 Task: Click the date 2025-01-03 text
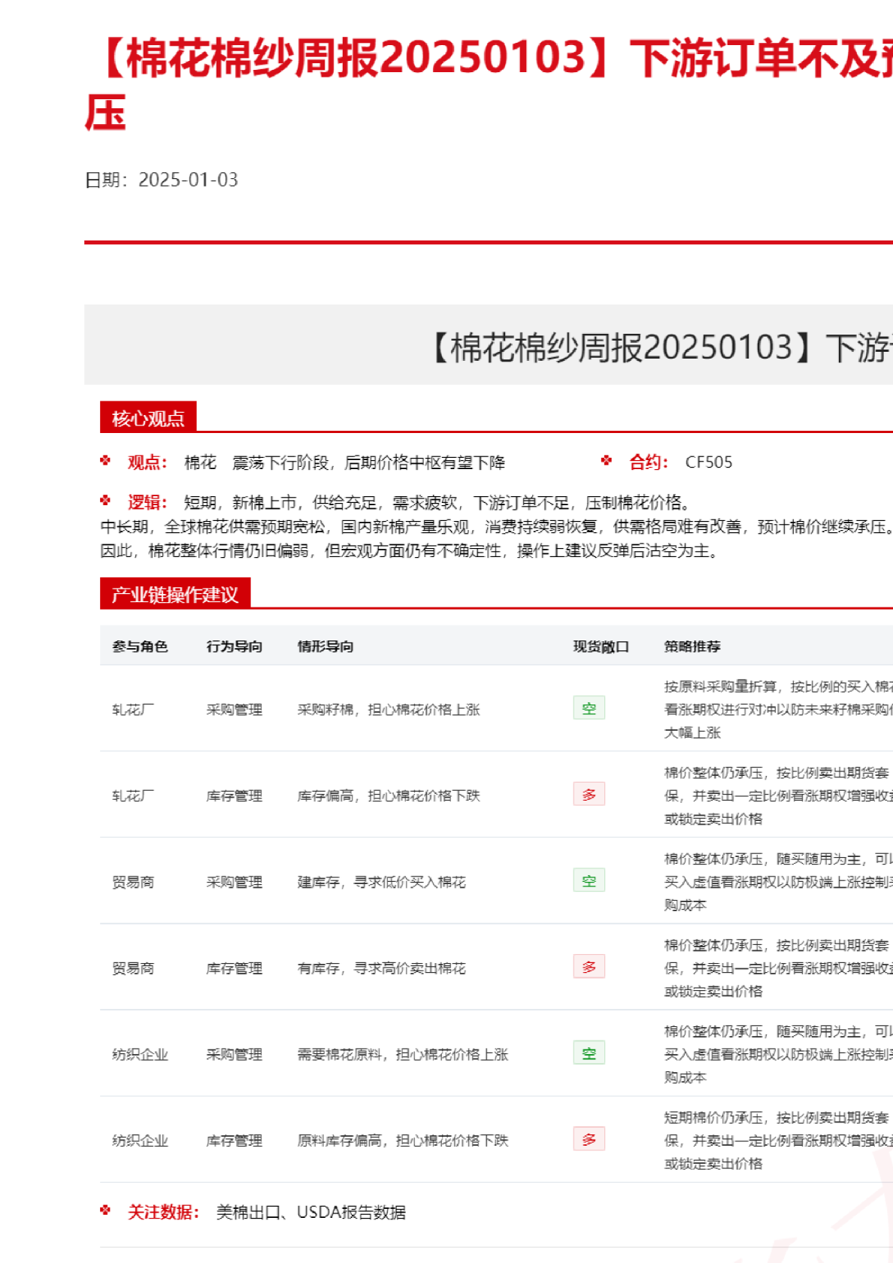(188, 180)
